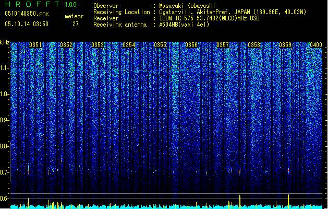Click the Observer label

tap(106, 6)
